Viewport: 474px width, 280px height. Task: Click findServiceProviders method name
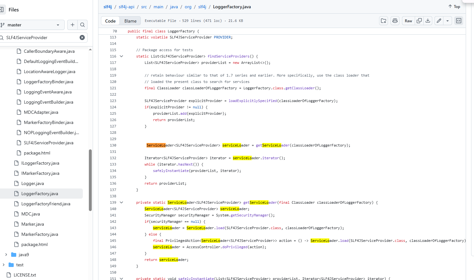pos(228,56)
